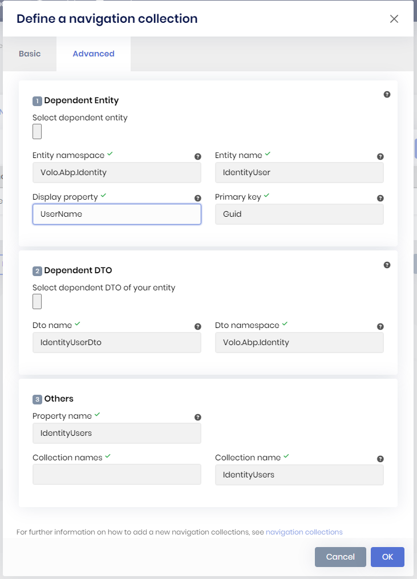Image resolution: width=417 pixels, height=579 pixels.
Task: Click the Collection names input field
Action: (x=117, y=475)
